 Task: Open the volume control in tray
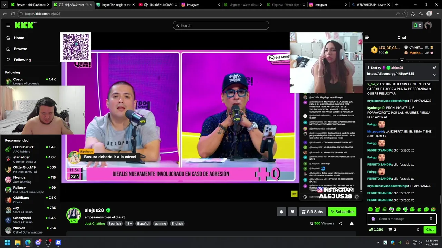coord(420,242)
